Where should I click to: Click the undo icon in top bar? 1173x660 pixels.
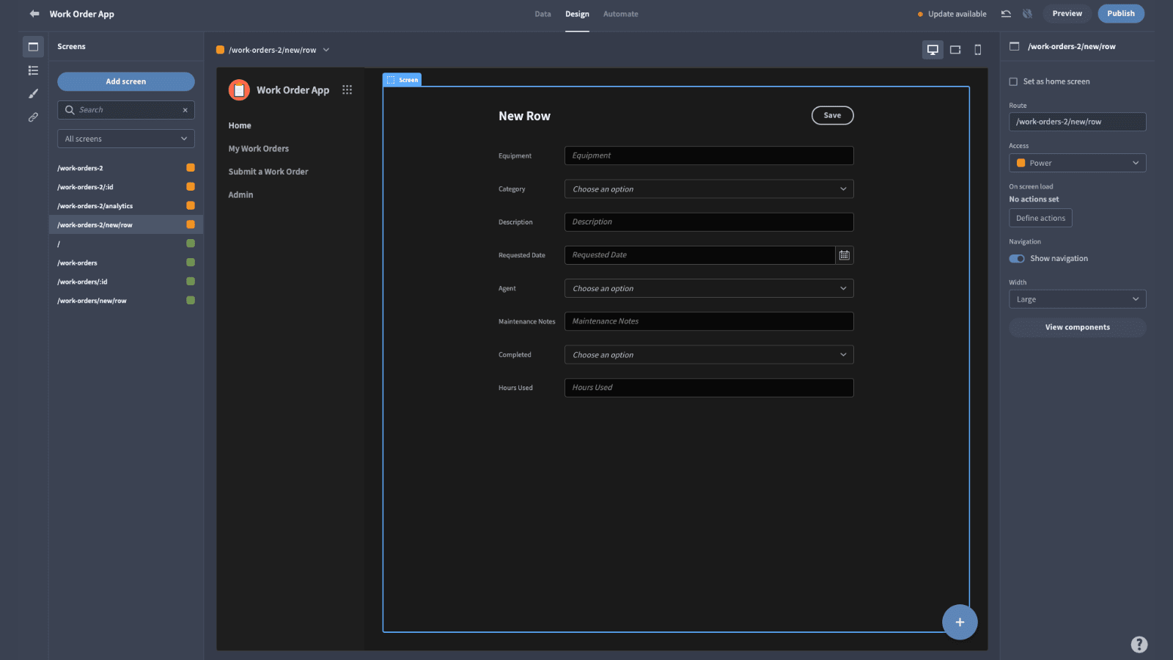(x=1006, y=14)
